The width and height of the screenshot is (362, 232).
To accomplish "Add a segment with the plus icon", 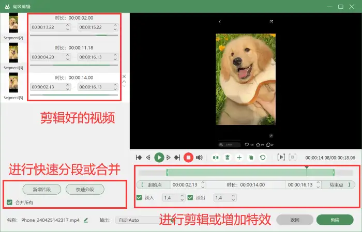I will pos(239,158).
